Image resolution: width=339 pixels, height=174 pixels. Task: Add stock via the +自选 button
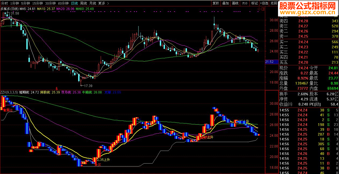click(x=264, y=3)
